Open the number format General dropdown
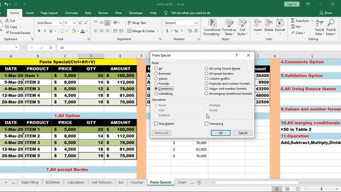Image resolution: width=341 pixels, height=192 pixels. (x=196, y=23)
